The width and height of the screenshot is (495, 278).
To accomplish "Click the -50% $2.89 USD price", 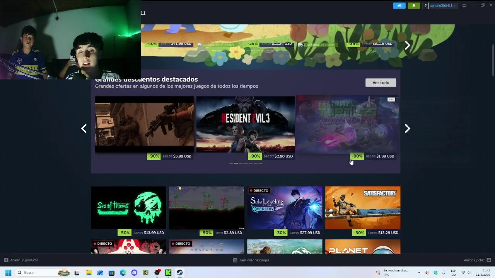I will click(222, 232).
